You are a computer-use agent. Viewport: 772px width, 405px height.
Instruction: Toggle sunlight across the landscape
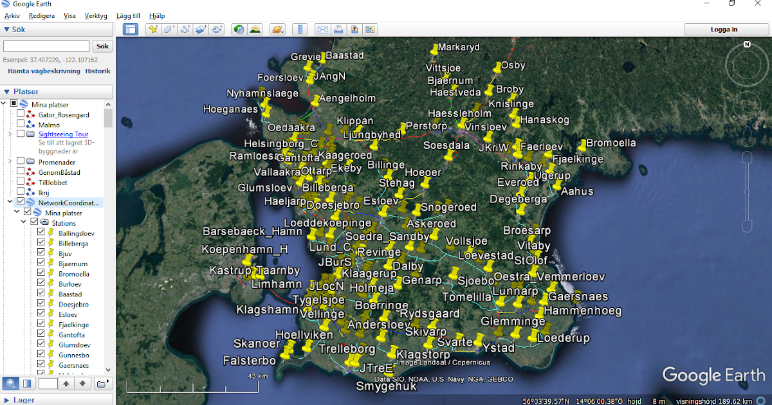[255, 29]
